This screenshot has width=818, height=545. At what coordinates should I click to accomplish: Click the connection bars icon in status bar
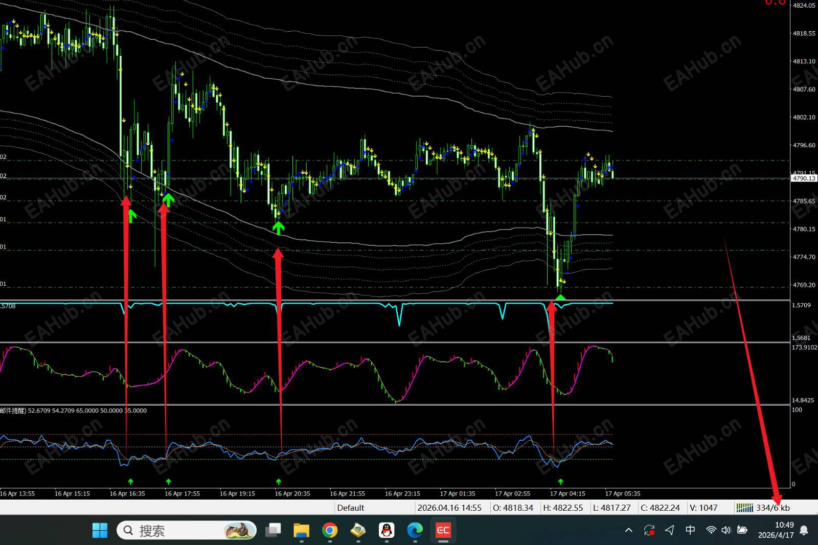click(x=744, y=508)
